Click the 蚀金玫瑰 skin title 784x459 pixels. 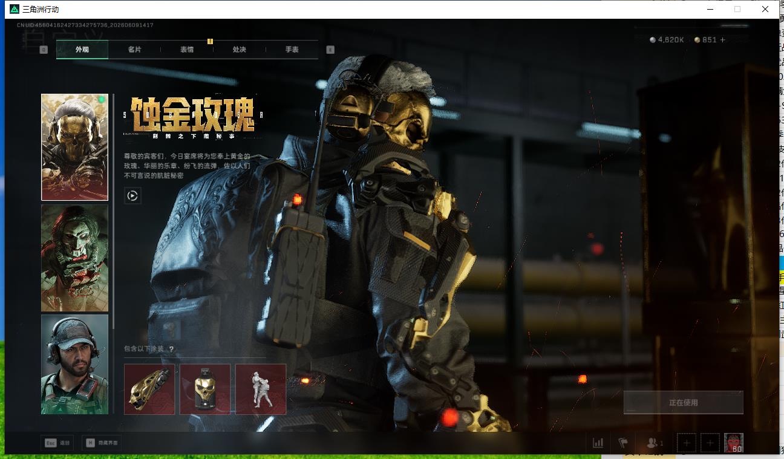[194, 114]
